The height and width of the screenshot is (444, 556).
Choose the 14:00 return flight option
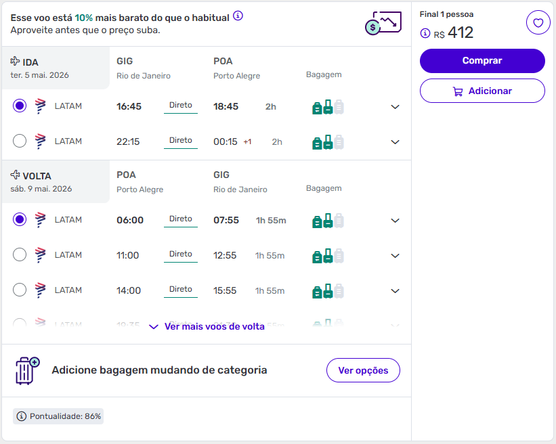[20, 290]
